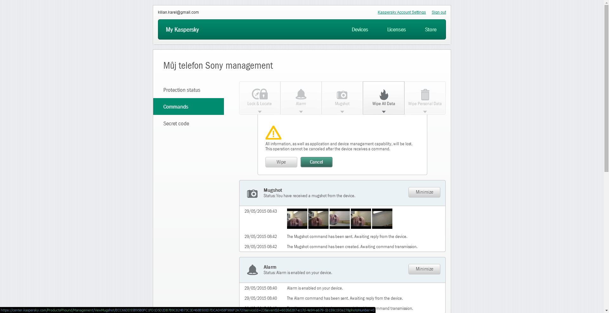Click the yellow warning triangle icon
The width and height of the screenshot is (609, 313).
coord(273,133)
